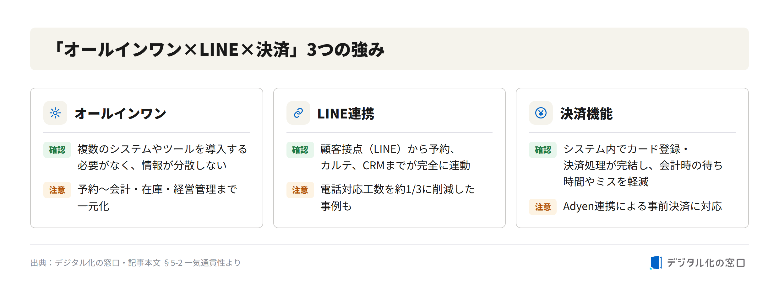Click the sun icon beside オールインワン
This screenshot has width=779, height=299.
click(x=55, y=113)
